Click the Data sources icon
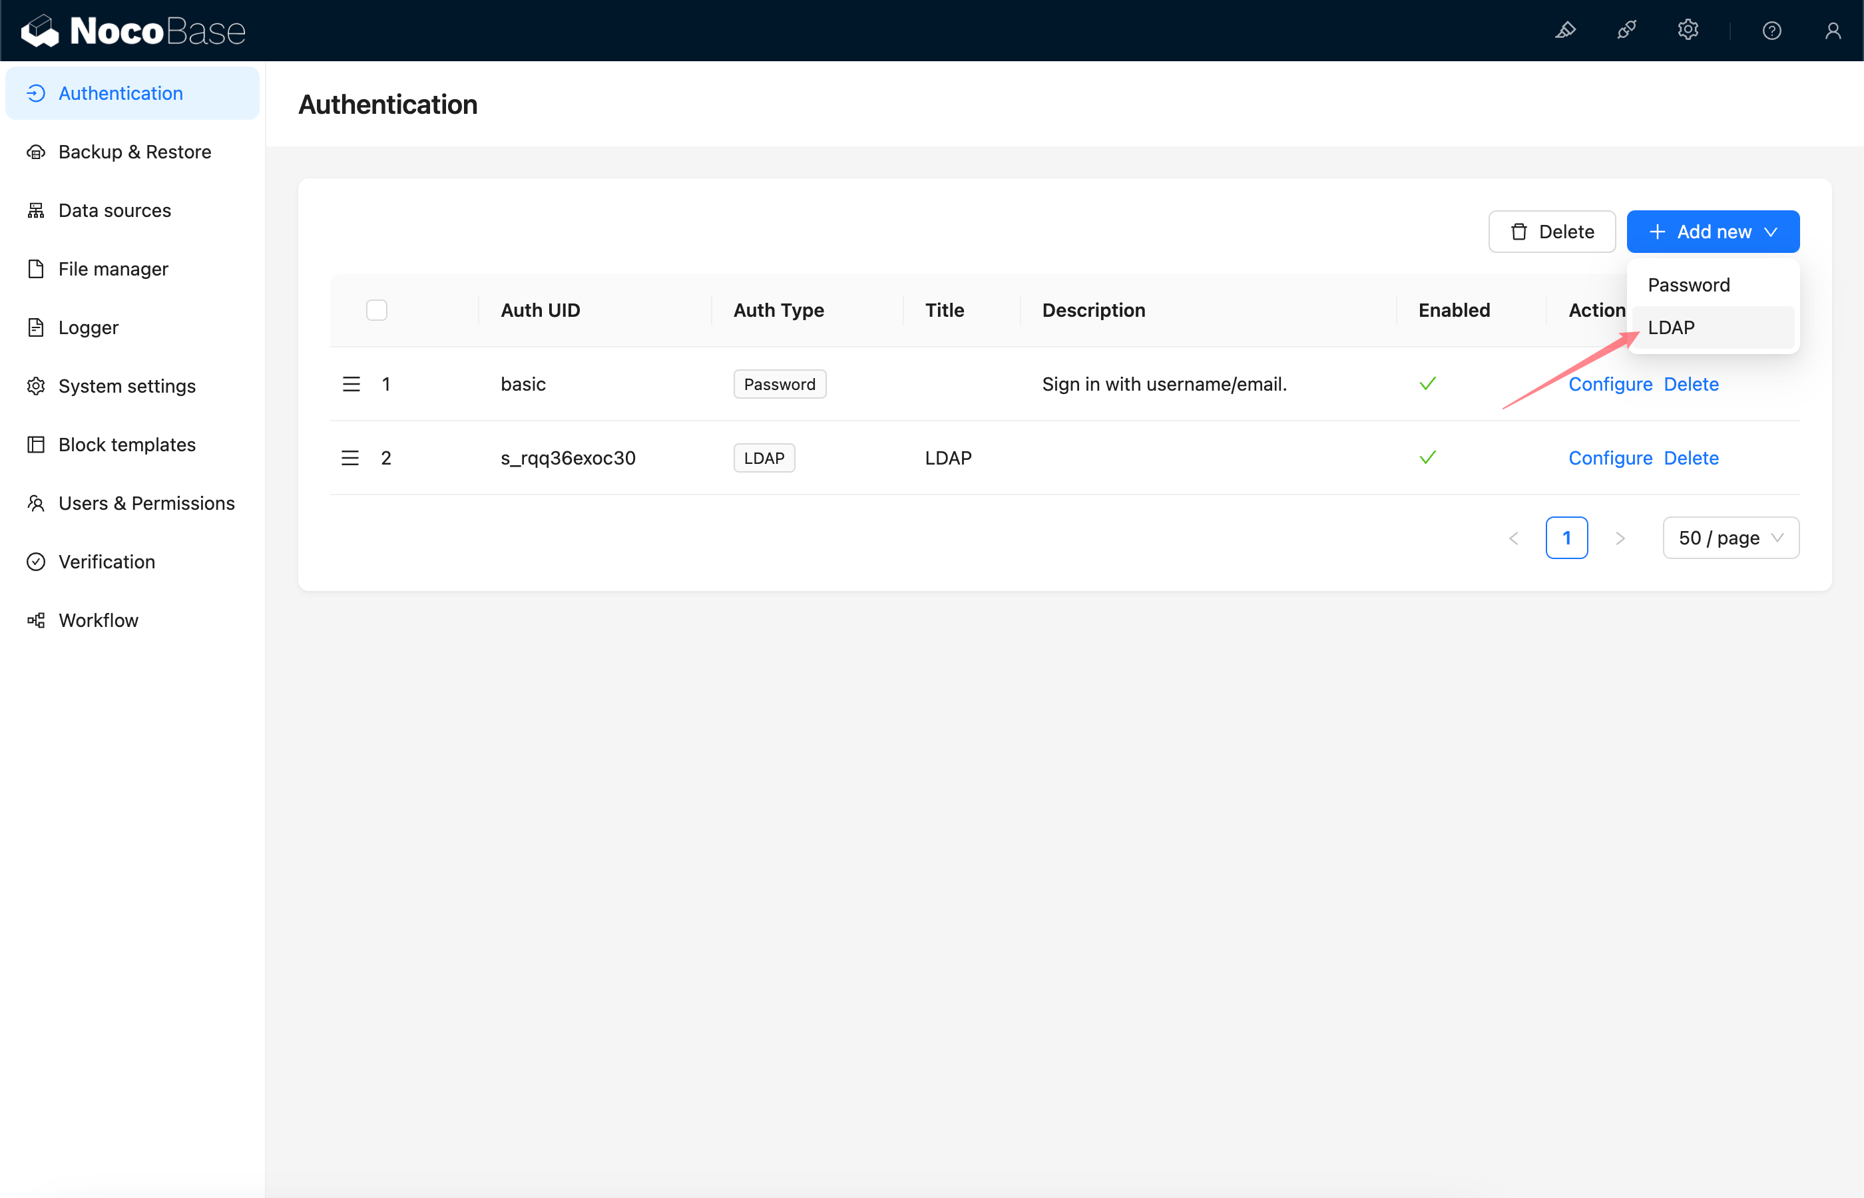The width and height of the screenshot is (1864, 1198). click(36, 210)
